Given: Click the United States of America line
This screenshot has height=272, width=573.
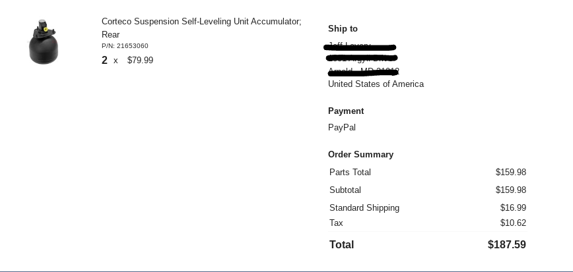Looking at the screenshot, I should 376,84.
